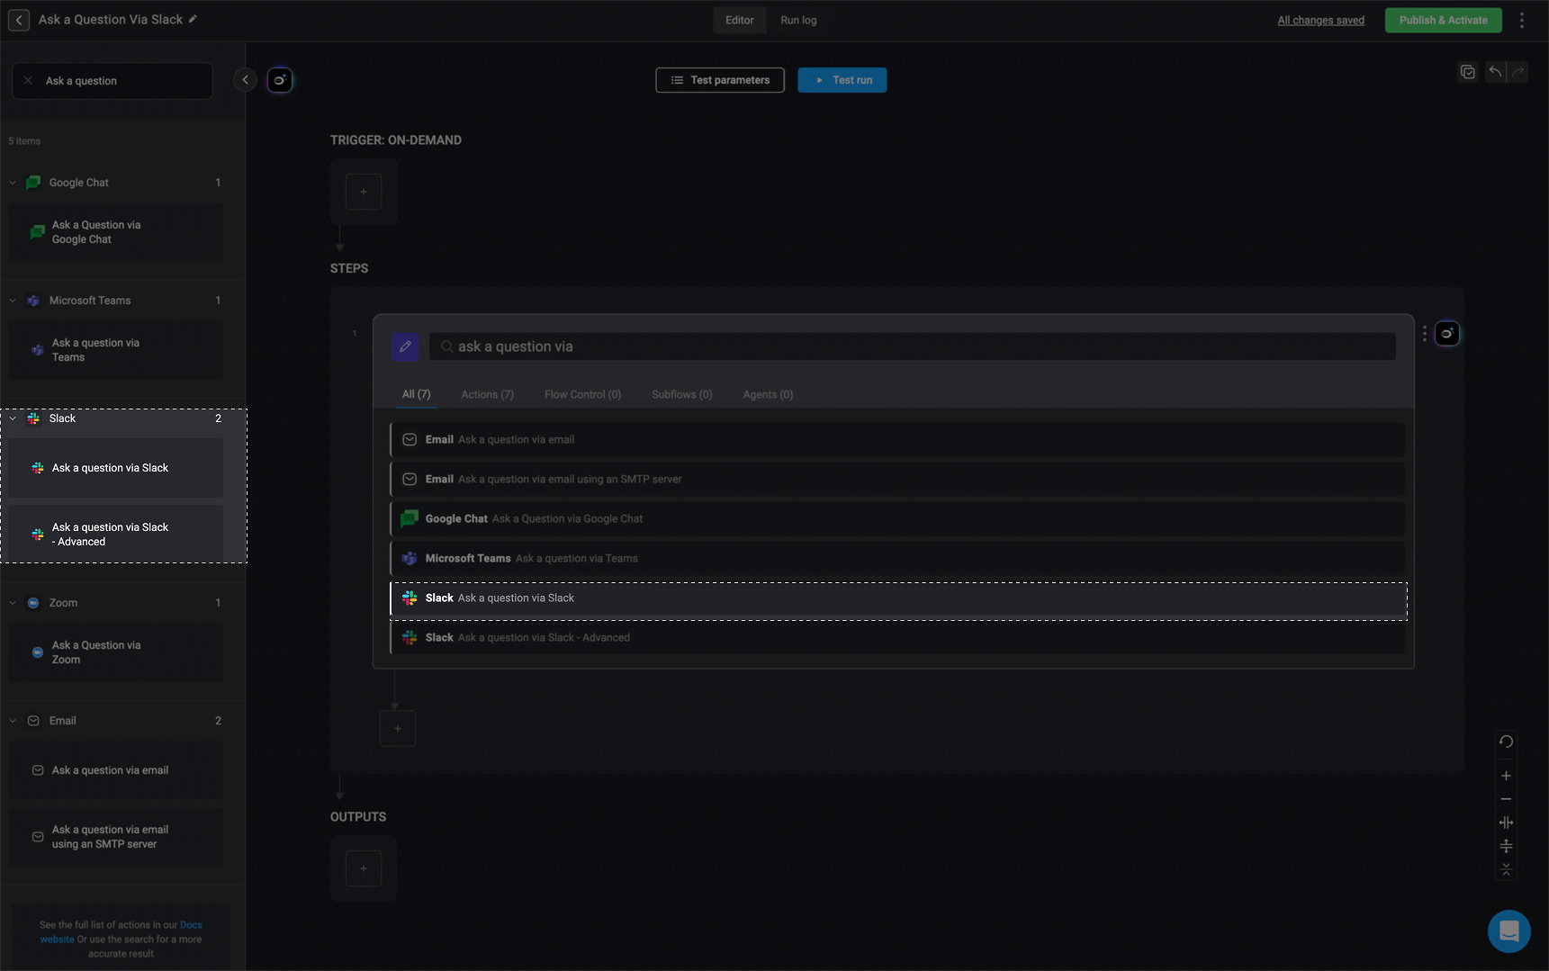Click Publish & Activate button

coord(1443,20)
